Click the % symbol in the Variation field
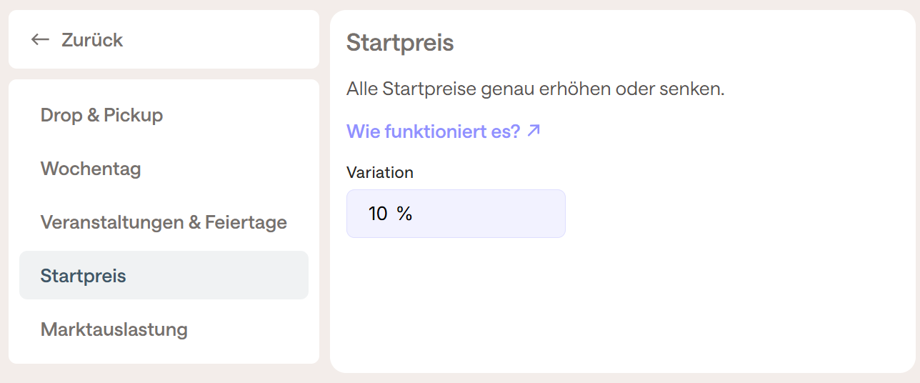Viewport: 920px width, 383px height. tap(405, 214)
